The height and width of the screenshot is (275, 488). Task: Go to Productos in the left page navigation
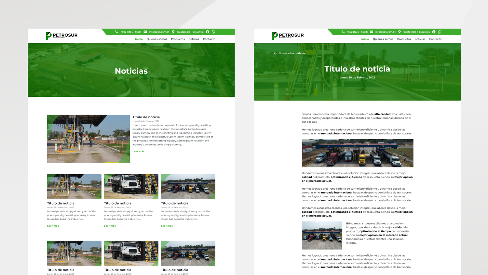coord(178,39)
